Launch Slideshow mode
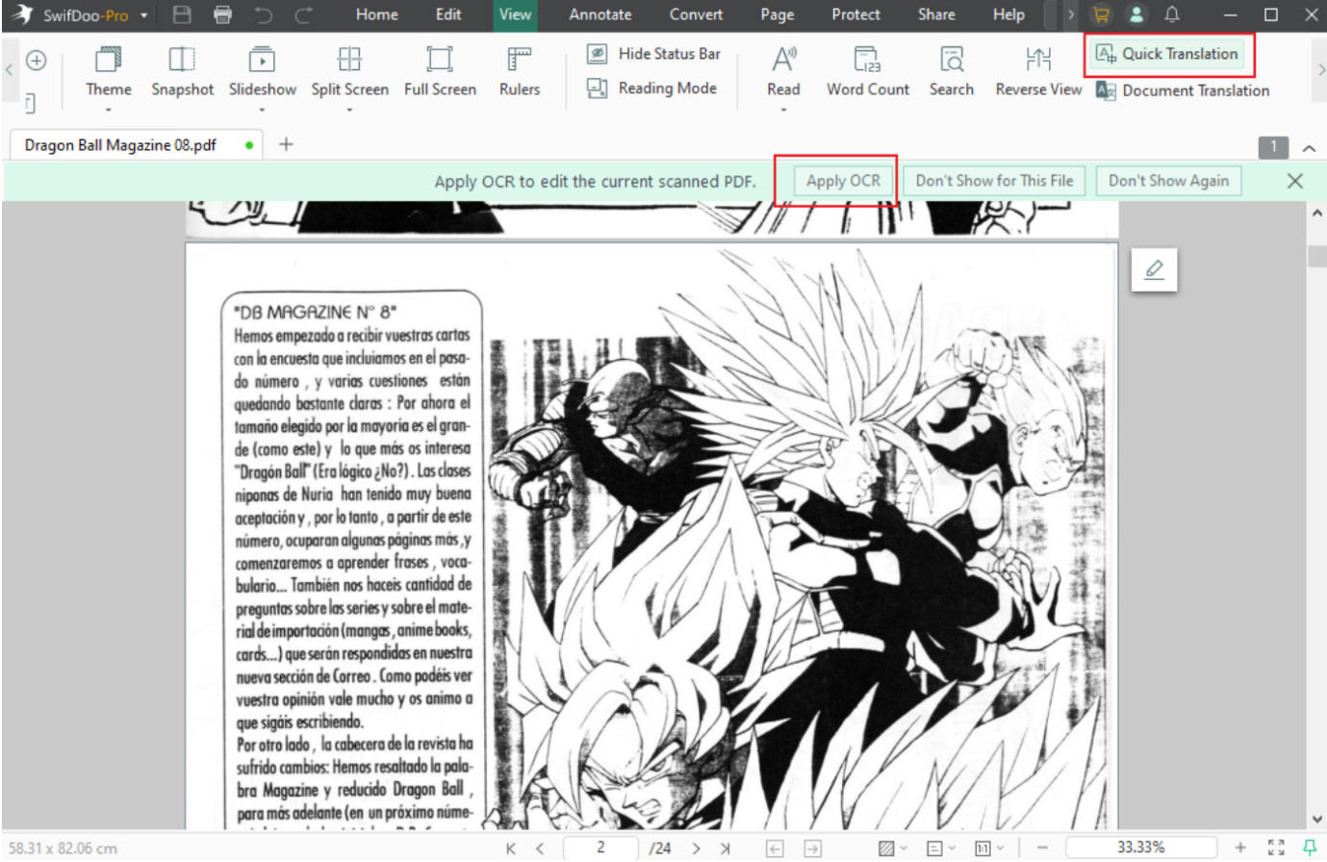 (x=262, y=72)
